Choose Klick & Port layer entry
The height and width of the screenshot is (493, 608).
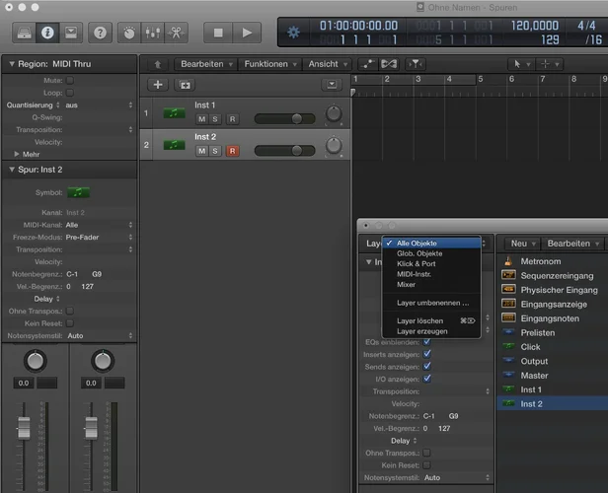[x=417, y=264]
